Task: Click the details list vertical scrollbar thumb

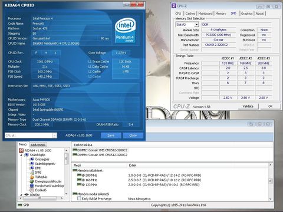Action: [271, 181]
